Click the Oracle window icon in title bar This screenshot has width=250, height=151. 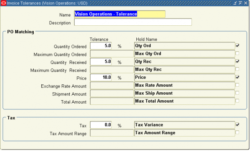tap(3, 3)
